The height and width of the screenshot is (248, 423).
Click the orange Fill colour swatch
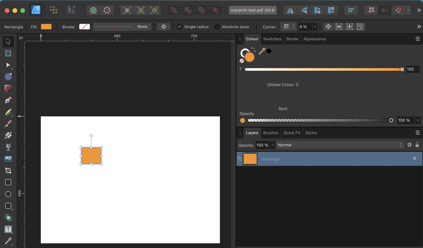click(46, 27)
